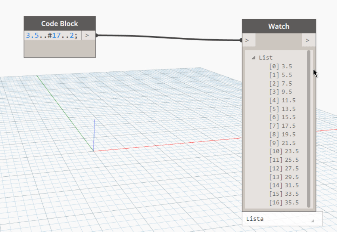Click the Code Block node title
The image size is (337, 232).
tap(60, 24)
